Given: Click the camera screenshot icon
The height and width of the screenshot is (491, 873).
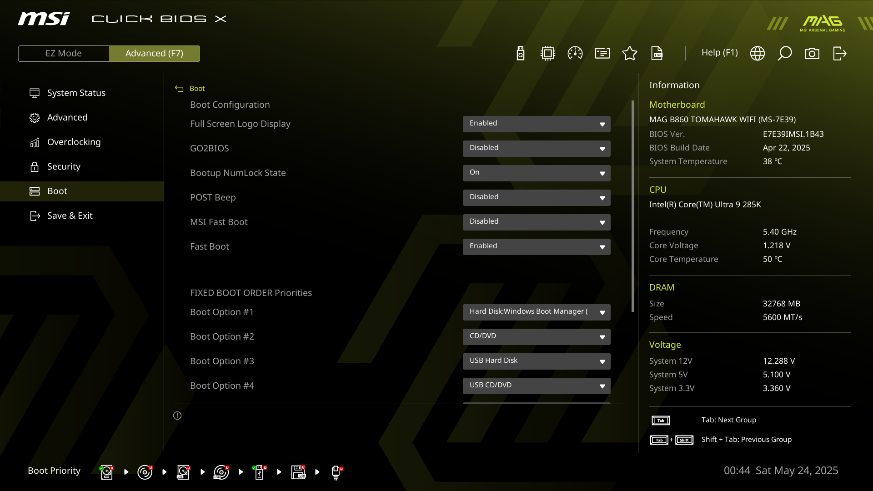Looking at the screenshot, I should coord(812,53).
